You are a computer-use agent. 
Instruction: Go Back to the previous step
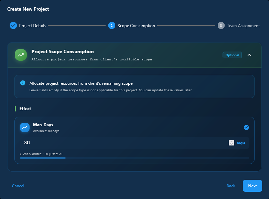pyautogui.click(x=231, y=186)
